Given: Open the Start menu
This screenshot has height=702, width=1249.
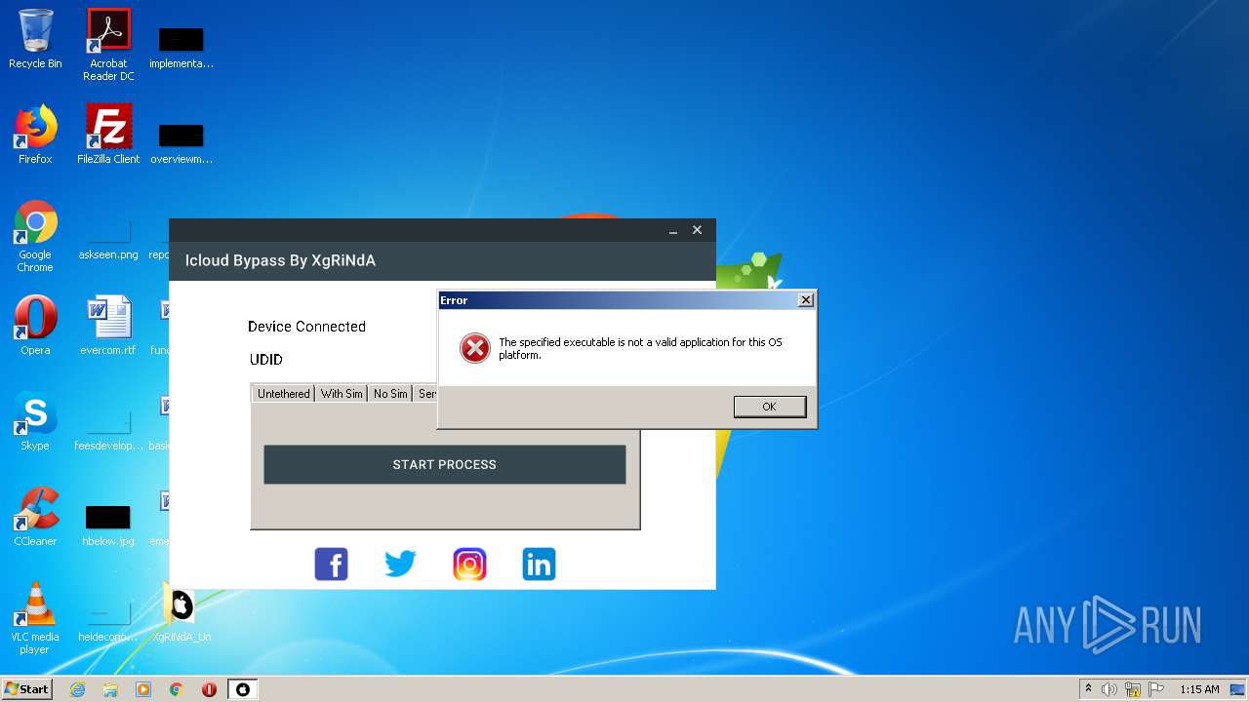Looking at the screenshot, I should pyautogui.click(x=26, y=688).
